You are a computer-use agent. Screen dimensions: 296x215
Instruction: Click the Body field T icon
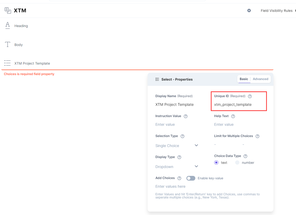(x=8, y=44)
